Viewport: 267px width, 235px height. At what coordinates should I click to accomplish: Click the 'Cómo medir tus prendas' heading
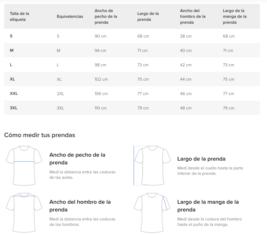(40, 135)
